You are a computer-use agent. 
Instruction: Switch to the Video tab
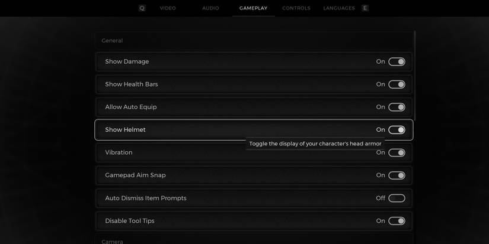168,8
